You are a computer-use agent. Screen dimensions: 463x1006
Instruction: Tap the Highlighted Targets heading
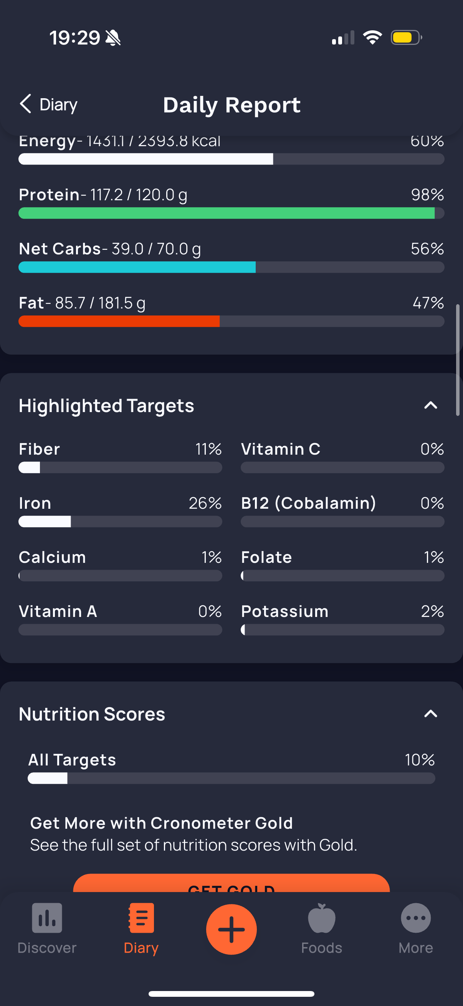106,406
